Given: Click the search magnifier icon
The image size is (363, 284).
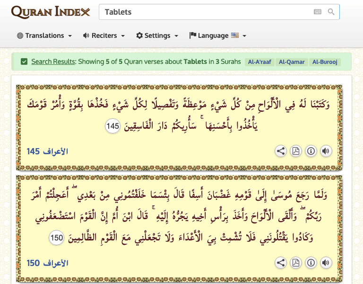Looking at the screenshot, I should [331, 12].
